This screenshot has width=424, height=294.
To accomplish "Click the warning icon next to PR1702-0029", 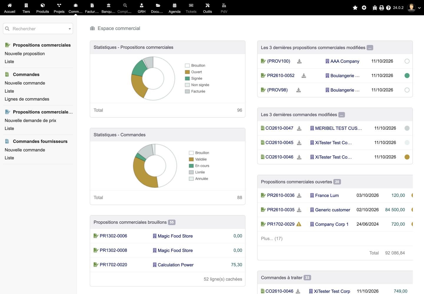I will (299, 224).
